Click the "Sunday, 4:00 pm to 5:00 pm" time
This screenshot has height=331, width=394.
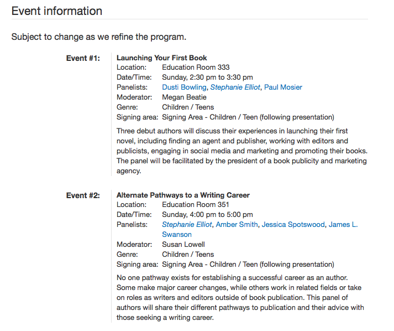207,215
